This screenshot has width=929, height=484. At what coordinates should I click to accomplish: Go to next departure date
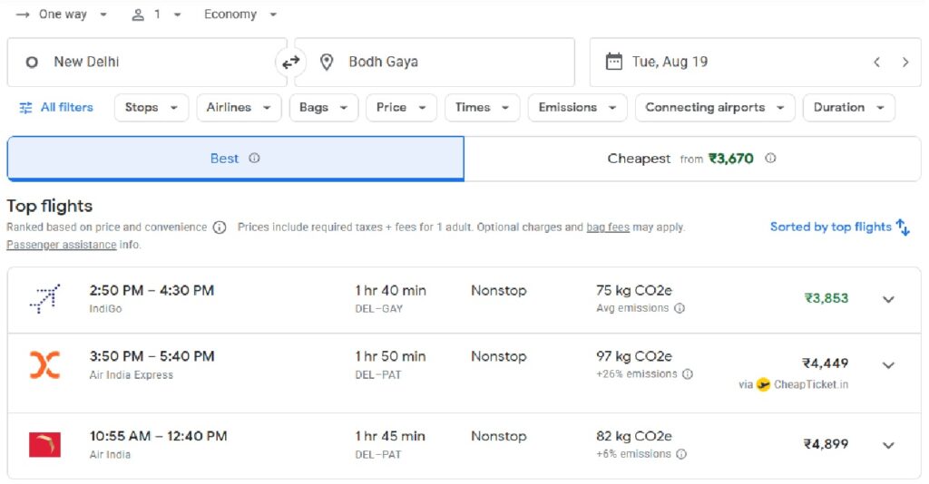click(905, 63)
